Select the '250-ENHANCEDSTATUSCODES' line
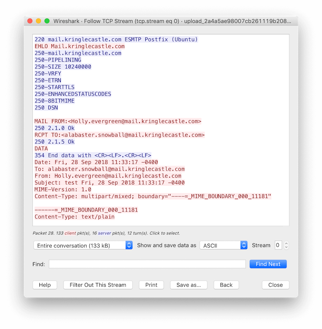 (x=73, y=94)
